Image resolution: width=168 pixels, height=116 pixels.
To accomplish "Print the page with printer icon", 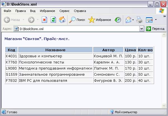I will click(139, 20).
